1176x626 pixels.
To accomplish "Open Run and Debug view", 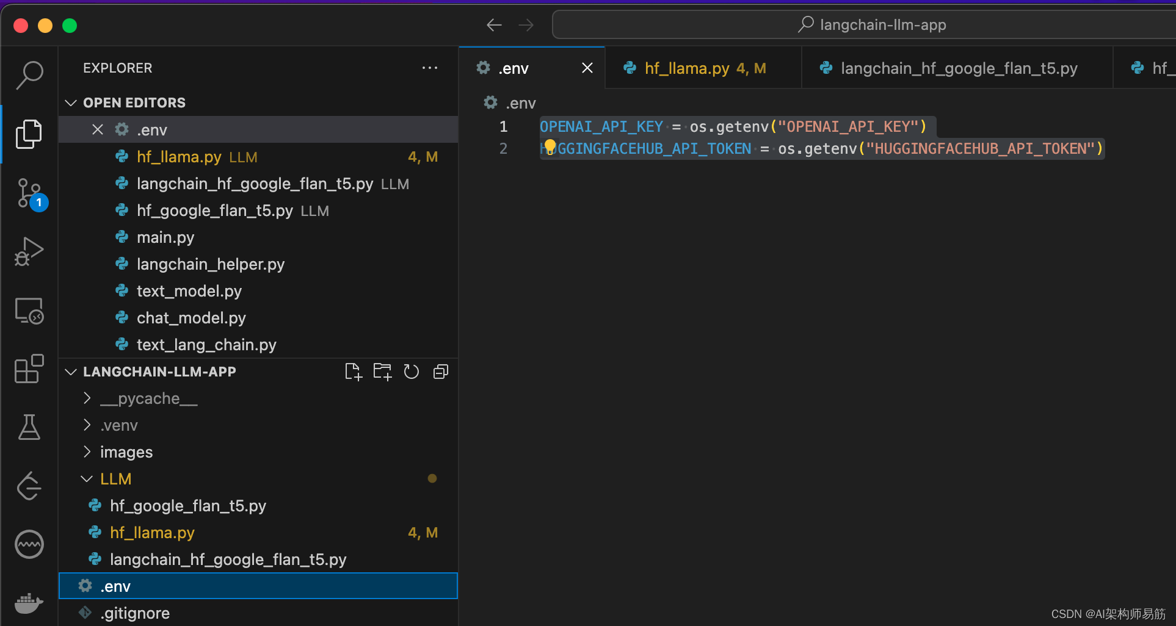I will [x=29, y=251].
